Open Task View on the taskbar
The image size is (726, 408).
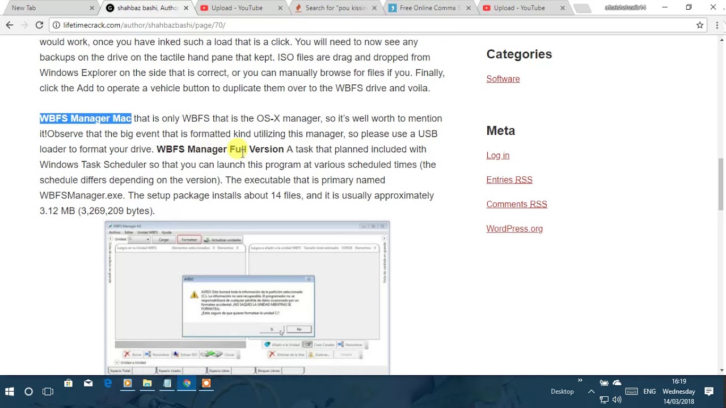pos(48,392)
